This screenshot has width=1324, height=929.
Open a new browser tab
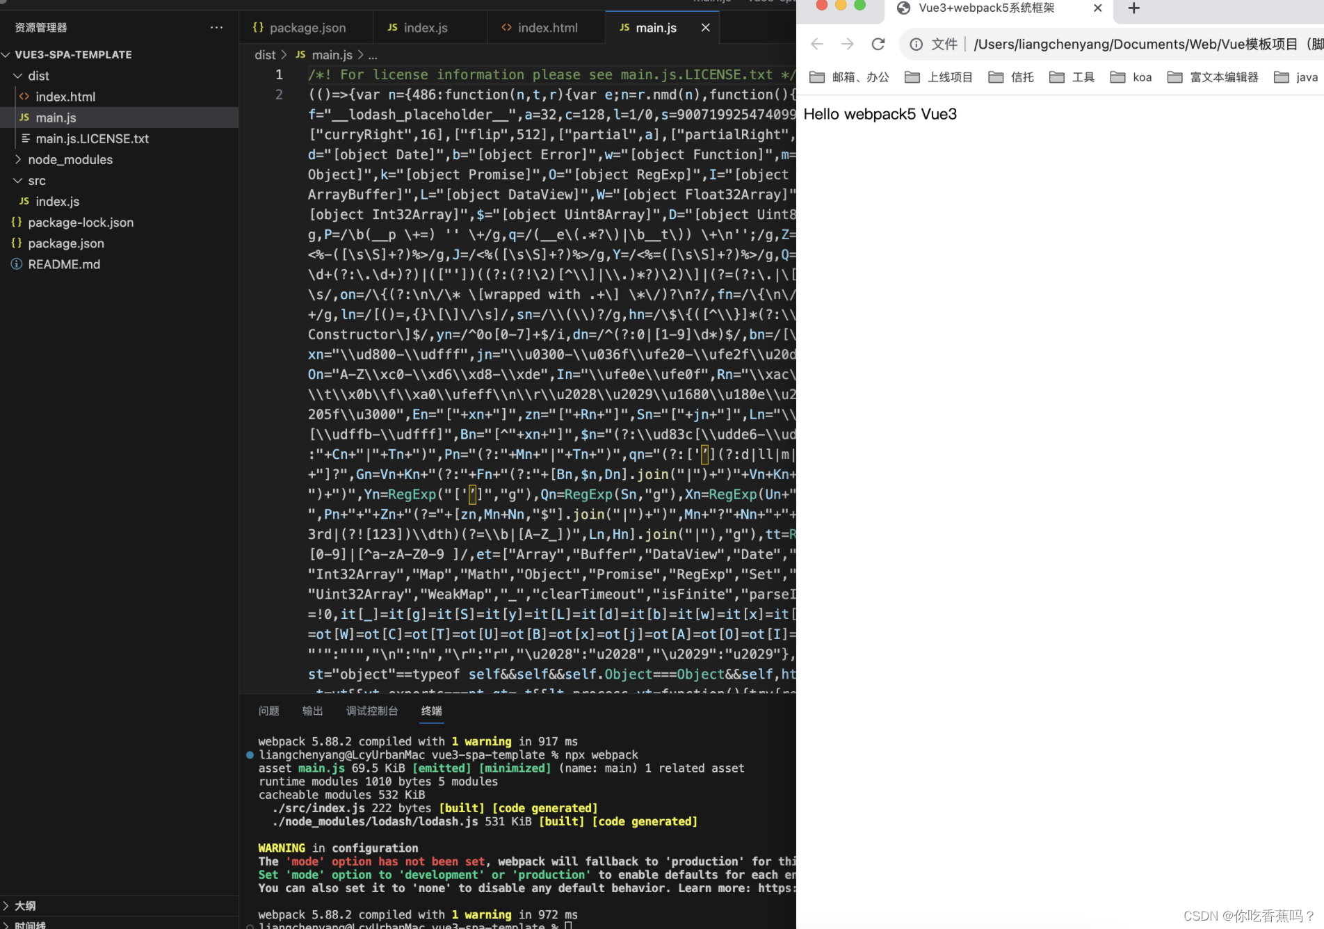(x=1133, y=8)
